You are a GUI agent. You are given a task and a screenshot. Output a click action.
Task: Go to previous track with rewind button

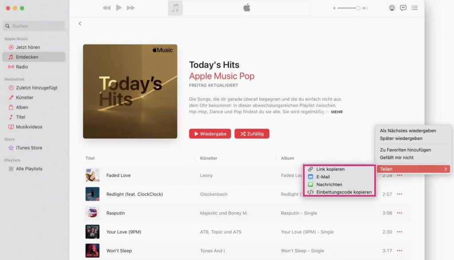coord(106,8)
